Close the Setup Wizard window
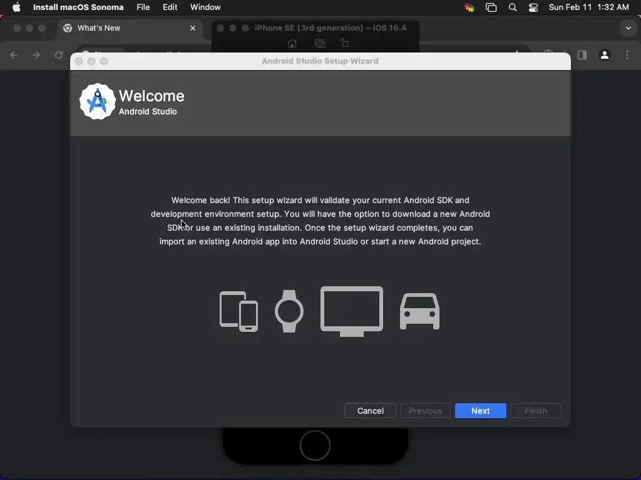641x480 pixels. click(x=79, y=61)
